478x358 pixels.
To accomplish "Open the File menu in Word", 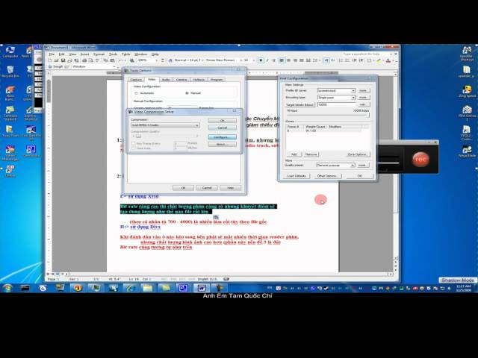I will click(x=52, y=54).
